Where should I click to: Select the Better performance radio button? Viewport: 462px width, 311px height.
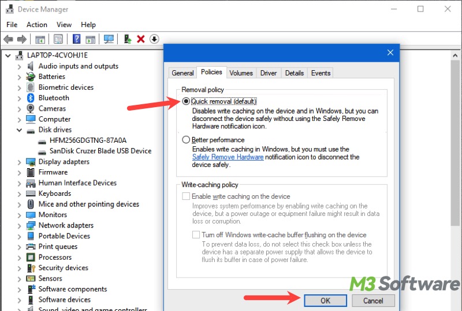pos(186,139)
